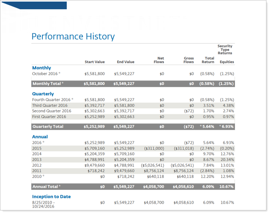The image size is (270, 214).
Task: Click the 2015 annual row label
Action: [36, 148]
